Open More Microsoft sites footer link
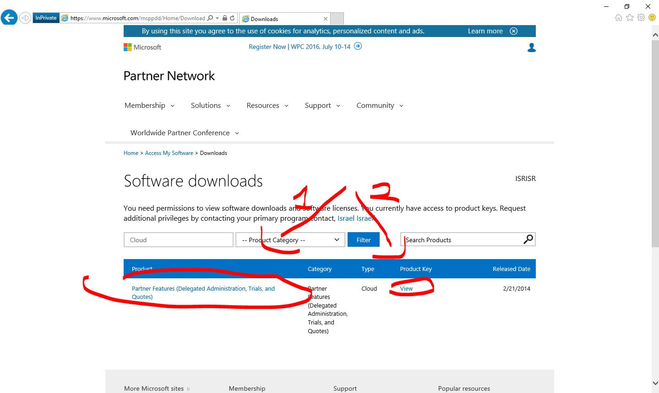This screenshot has height=393, width=659. click(x=157, y=388)
